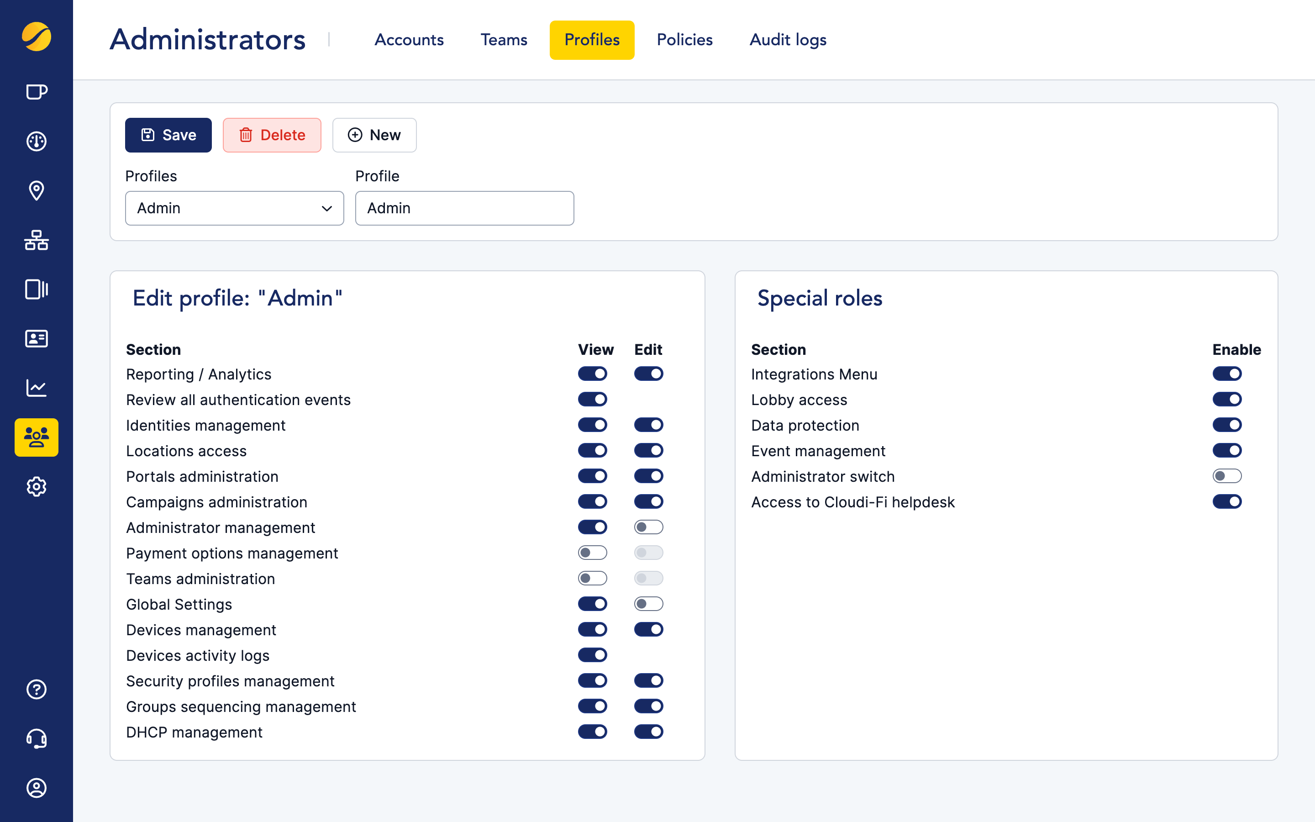Open the Profiles dropdown showing Admin
The height and width of the screenshot is (822, 1315).
click(234, 208)
